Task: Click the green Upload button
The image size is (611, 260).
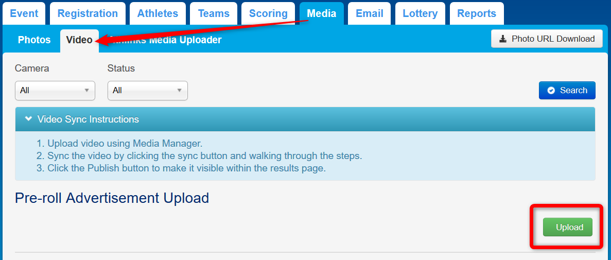Action: tap(568, 228)
